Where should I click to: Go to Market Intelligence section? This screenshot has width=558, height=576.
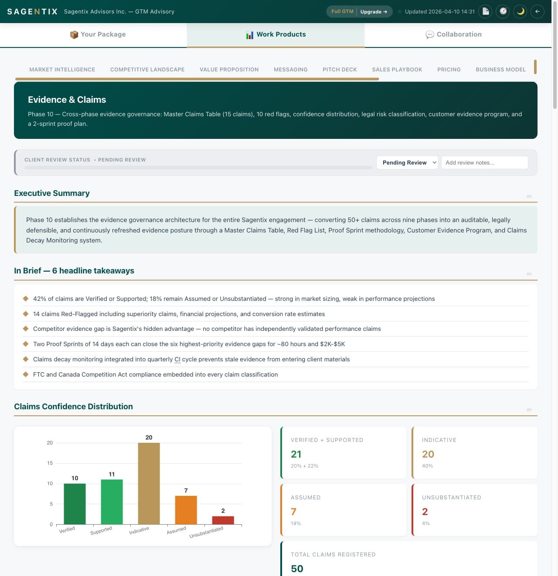[62, 69]
